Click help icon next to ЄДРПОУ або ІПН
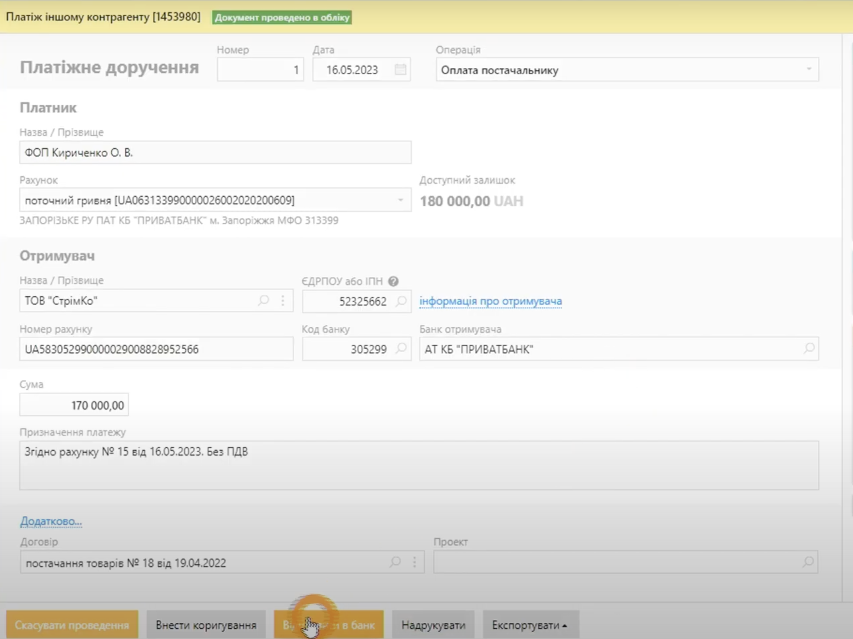 [x=393, y=281]
